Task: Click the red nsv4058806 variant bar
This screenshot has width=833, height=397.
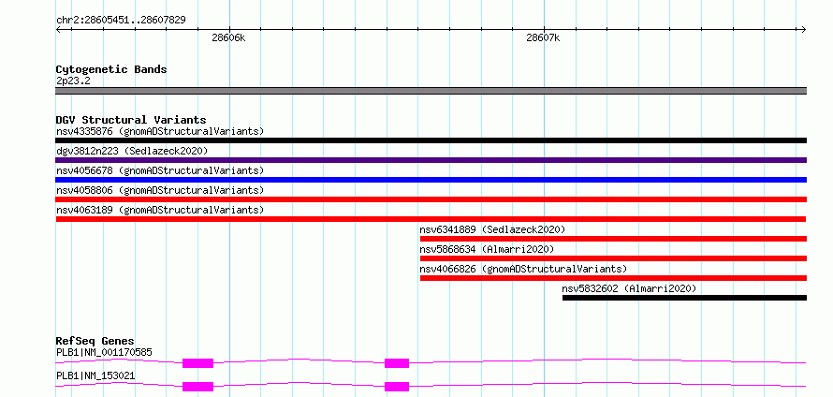Action: (x=431, y=199)
